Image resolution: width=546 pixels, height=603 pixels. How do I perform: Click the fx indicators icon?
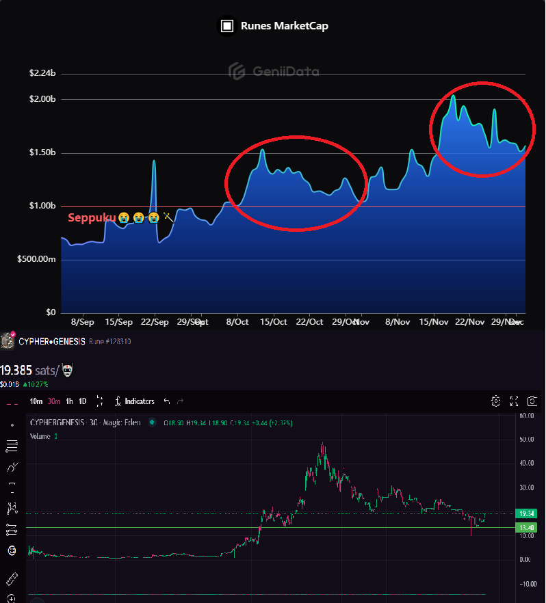[118, 401]
